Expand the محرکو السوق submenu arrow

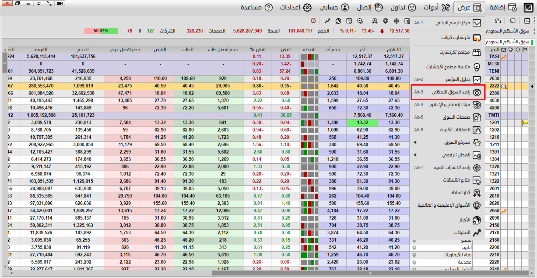(x=415, y=142)
